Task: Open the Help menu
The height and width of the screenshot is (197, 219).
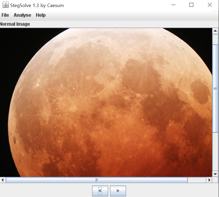Action: pos(41,15)
